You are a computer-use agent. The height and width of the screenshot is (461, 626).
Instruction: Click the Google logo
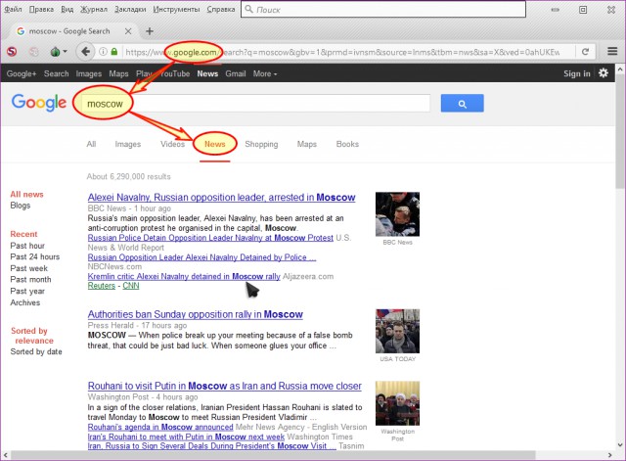(x=39, y=103)
